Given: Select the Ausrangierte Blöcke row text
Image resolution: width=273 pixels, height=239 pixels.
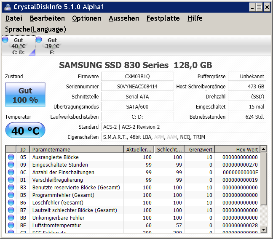Looking at the screenshot, I should point(55,157).
